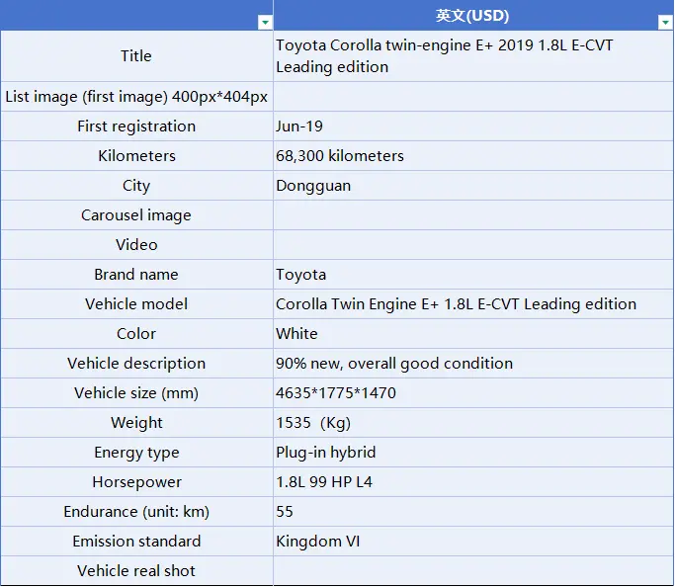
Task: Open the filter dropdown in 英文(USD) column header
Action: coord(665,23)
